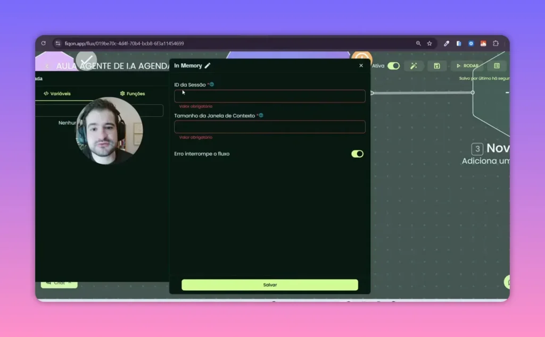Click the ID da Sessão input field

[x=269, y=96]
